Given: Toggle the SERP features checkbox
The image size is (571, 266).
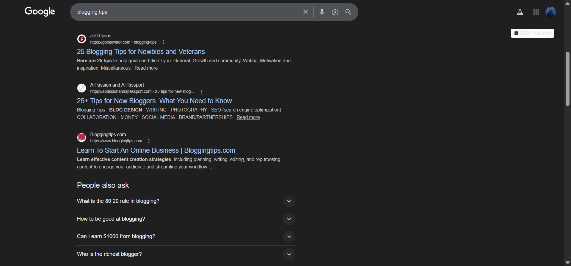Looking at the screenshot, I should click(x=516, y=33).
